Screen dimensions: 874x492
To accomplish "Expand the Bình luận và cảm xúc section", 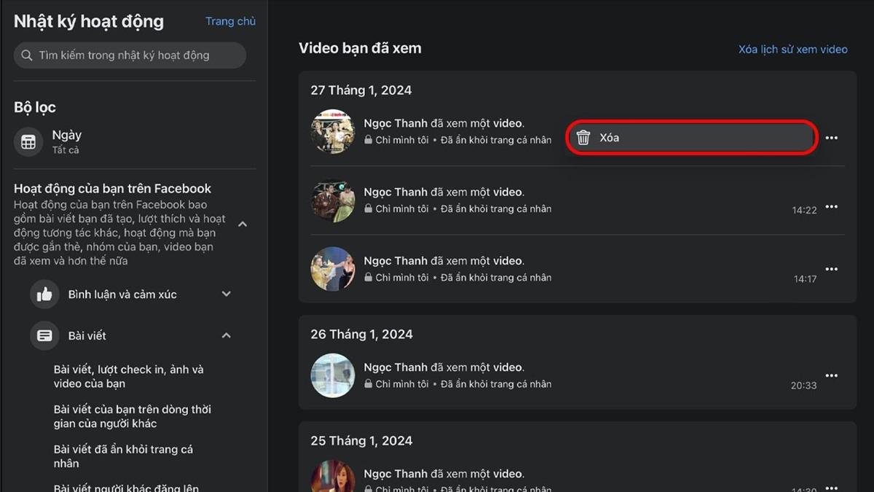I will pyautogui.click(x=226, y=294).
